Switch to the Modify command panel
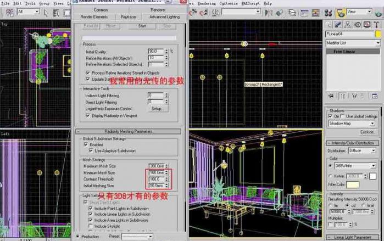The height and width of the screenshot is (241, 384). (x=338, y=24)
